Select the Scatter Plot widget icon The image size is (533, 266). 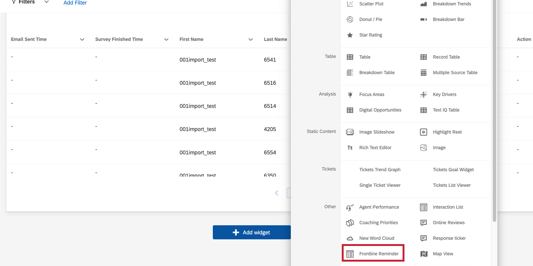pyautogui.click(x=350, y=4)
